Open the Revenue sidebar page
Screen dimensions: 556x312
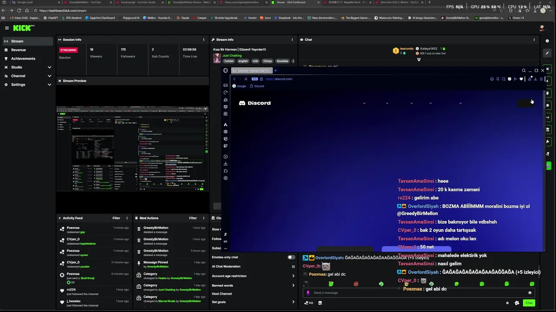(x=27, y=50)
